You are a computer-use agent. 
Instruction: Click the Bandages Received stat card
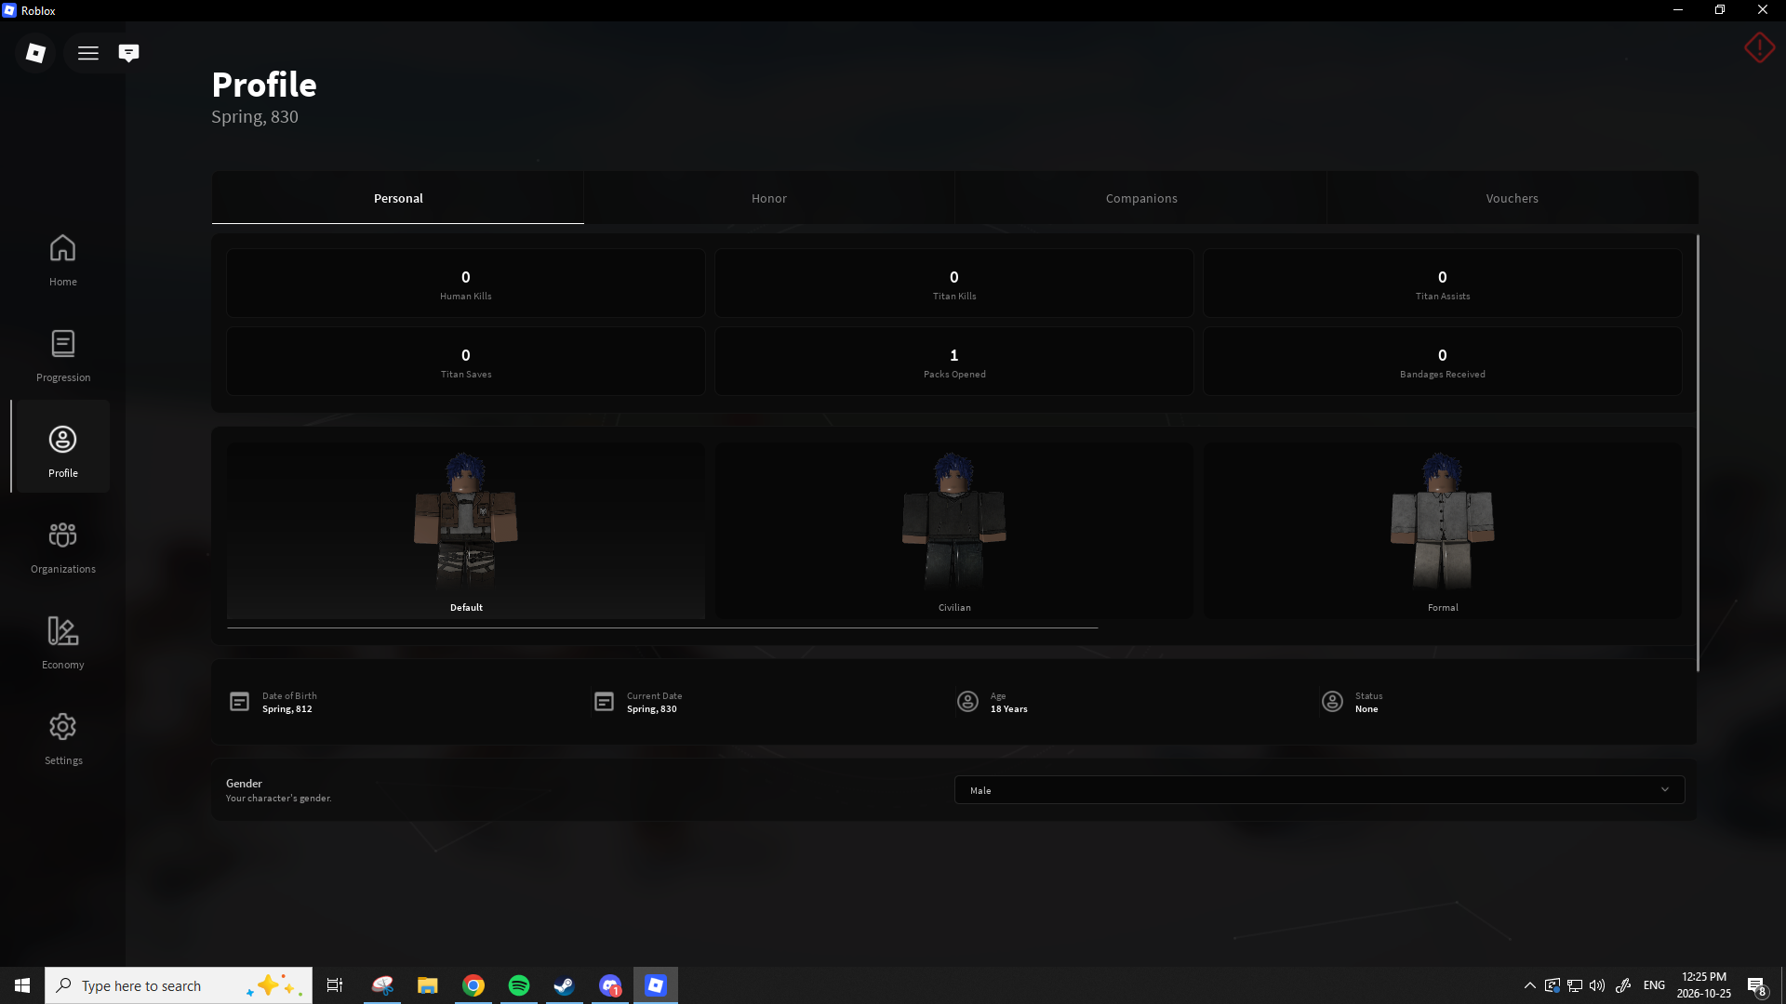[x=1443, y=362]
